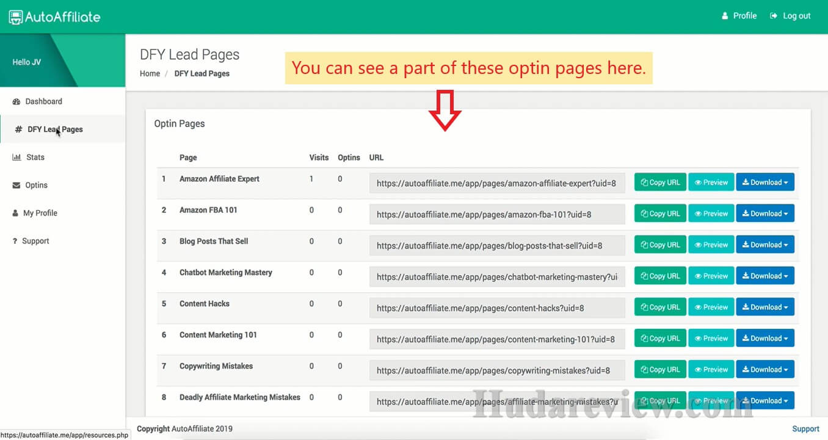Click the 'Amazon Affiliate Expert' page name
The image size is (828, 440).
coord(219,179)
